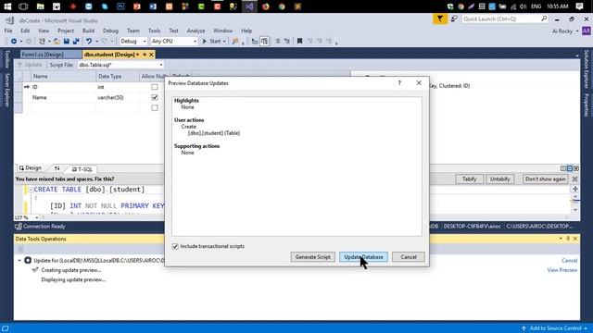Open the Tools menu
Image resolution: width=593 pixels, height=333 pixels.
tap(155, 31)
